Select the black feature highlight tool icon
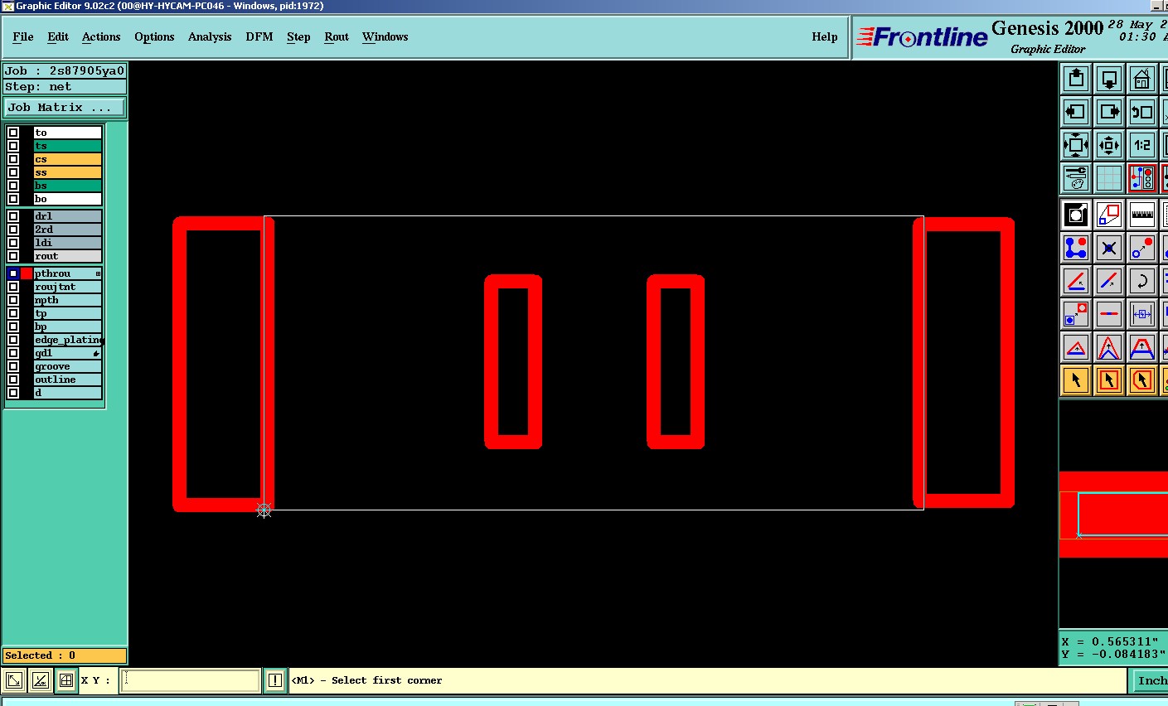Screen dimensions: 1168x706 click(x=1076, y=215)
